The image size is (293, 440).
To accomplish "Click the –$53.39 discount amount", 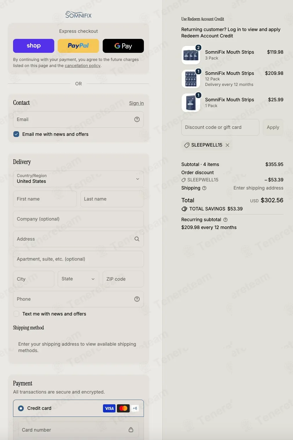I will point(274,180).
